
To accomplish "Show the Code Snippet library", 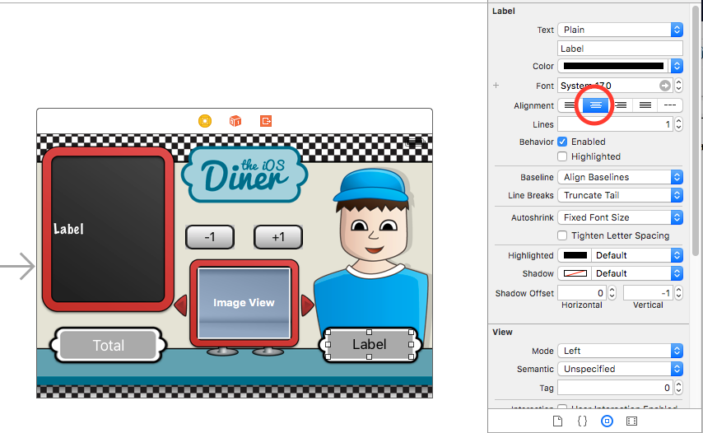I will 582,421.
